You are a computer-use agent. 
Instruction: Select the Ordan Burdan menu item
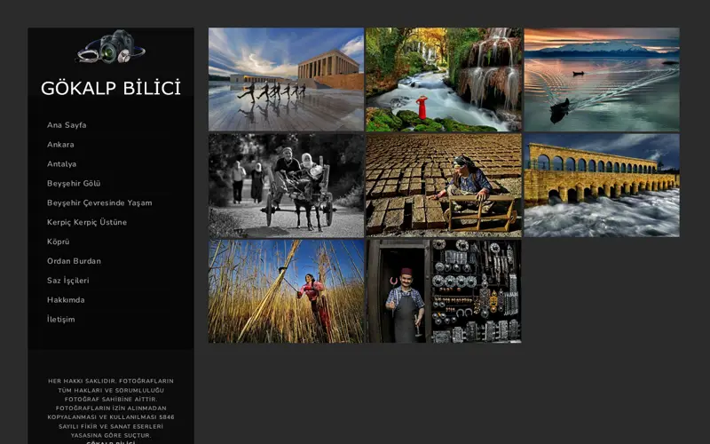74,261
